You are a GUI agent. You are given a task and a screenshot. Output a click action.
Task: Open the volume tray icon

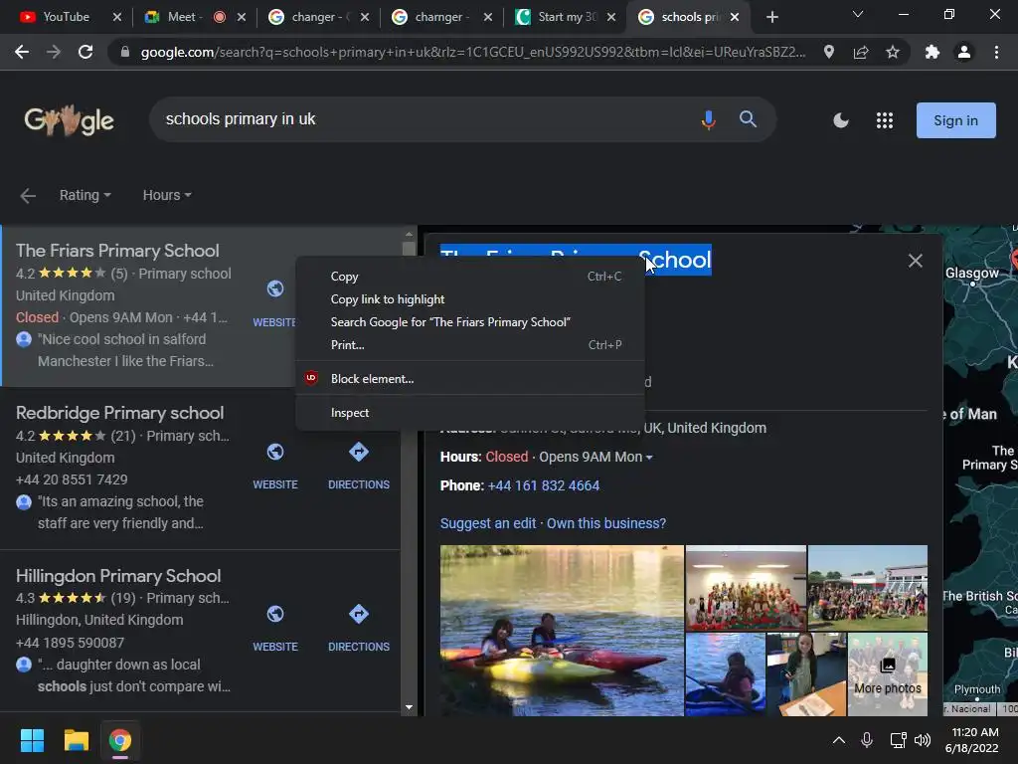[x=922, y=740]
